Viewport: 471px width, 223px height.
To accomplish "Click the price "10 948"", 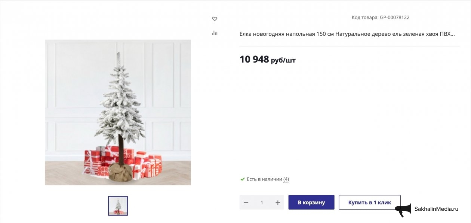I will [x=254, y=59].
